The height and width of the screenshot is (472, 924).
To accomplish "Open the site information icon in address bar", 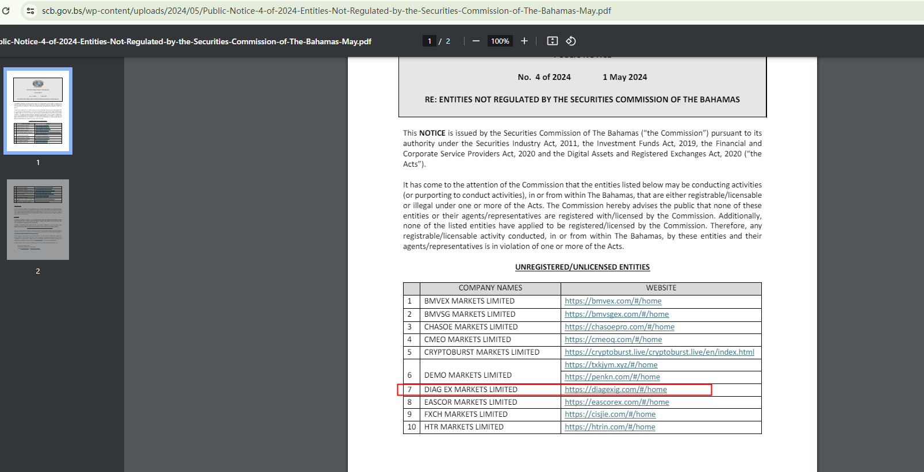I will click(x=30, y=11).
